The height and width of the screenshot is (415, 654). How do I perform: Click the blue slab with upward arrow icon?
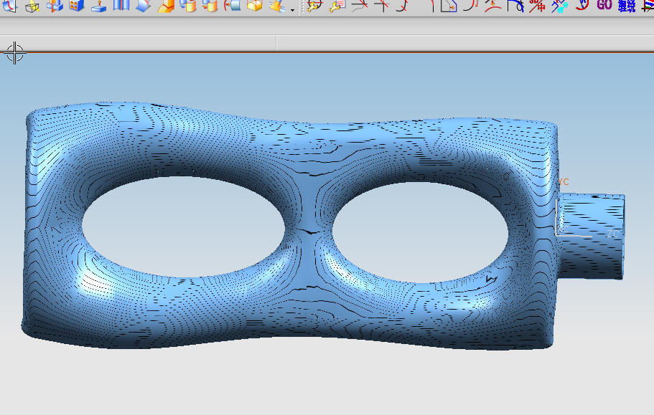click(99, 6)
